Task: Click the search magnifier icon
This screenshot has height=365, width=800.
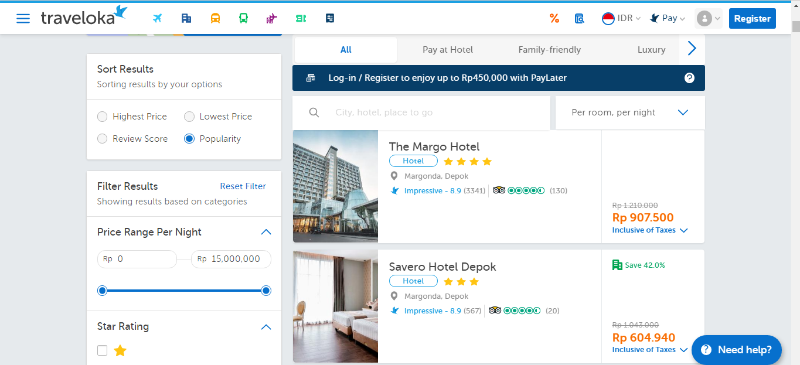Action: point(314,112)
